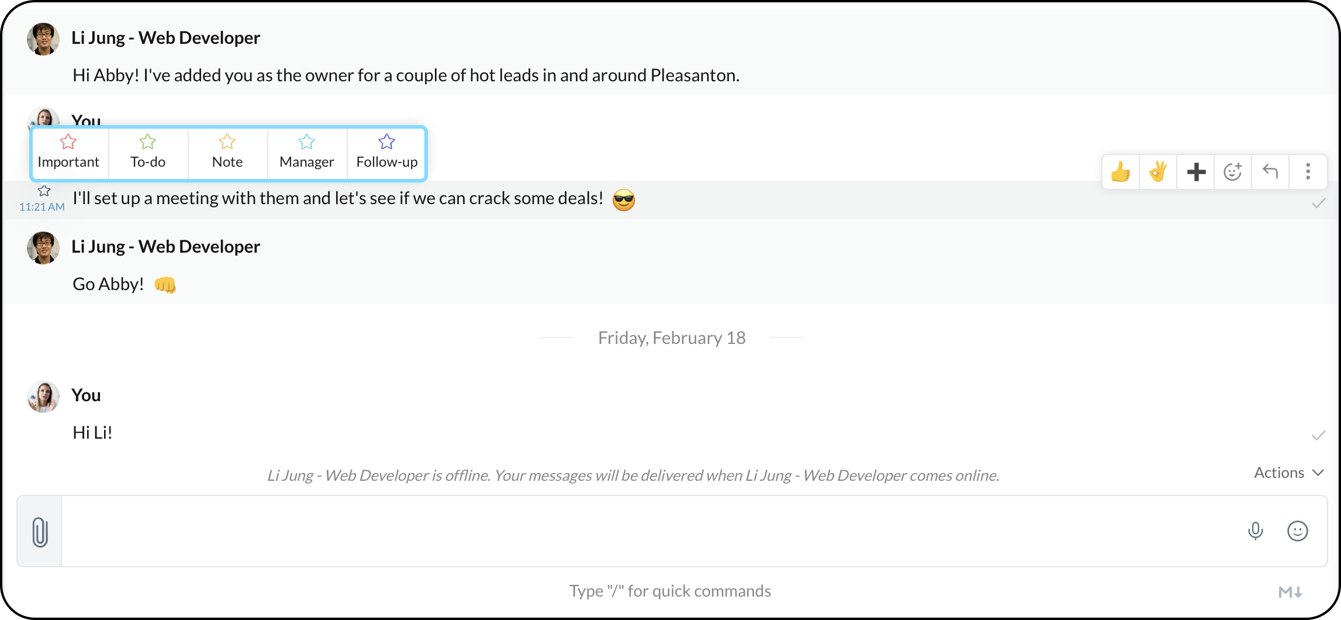React with the thumbs up emoji
The width and height of the screenshot is (1341, 620).
click(1121, 172)
